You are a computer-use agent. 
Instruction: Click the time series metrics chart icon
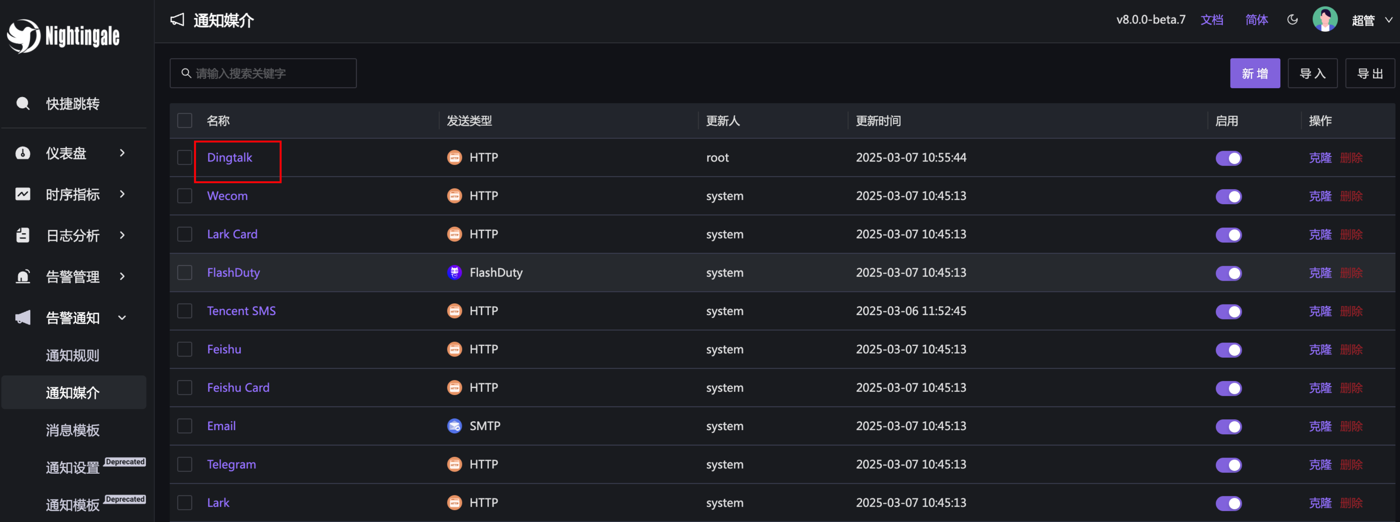(x=23, y=194)
